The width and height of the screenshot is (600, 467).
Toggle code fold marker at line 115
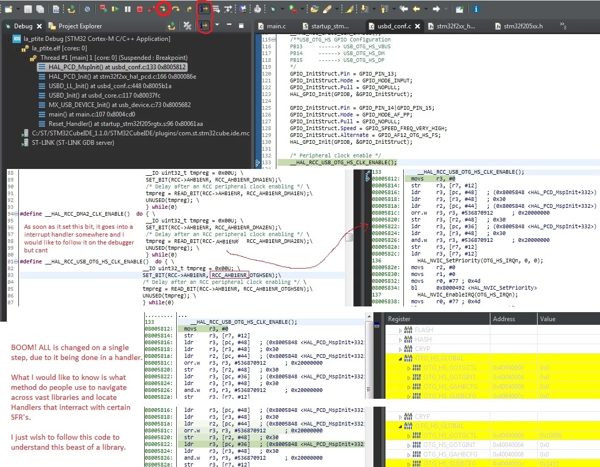[x=273, y=39]
